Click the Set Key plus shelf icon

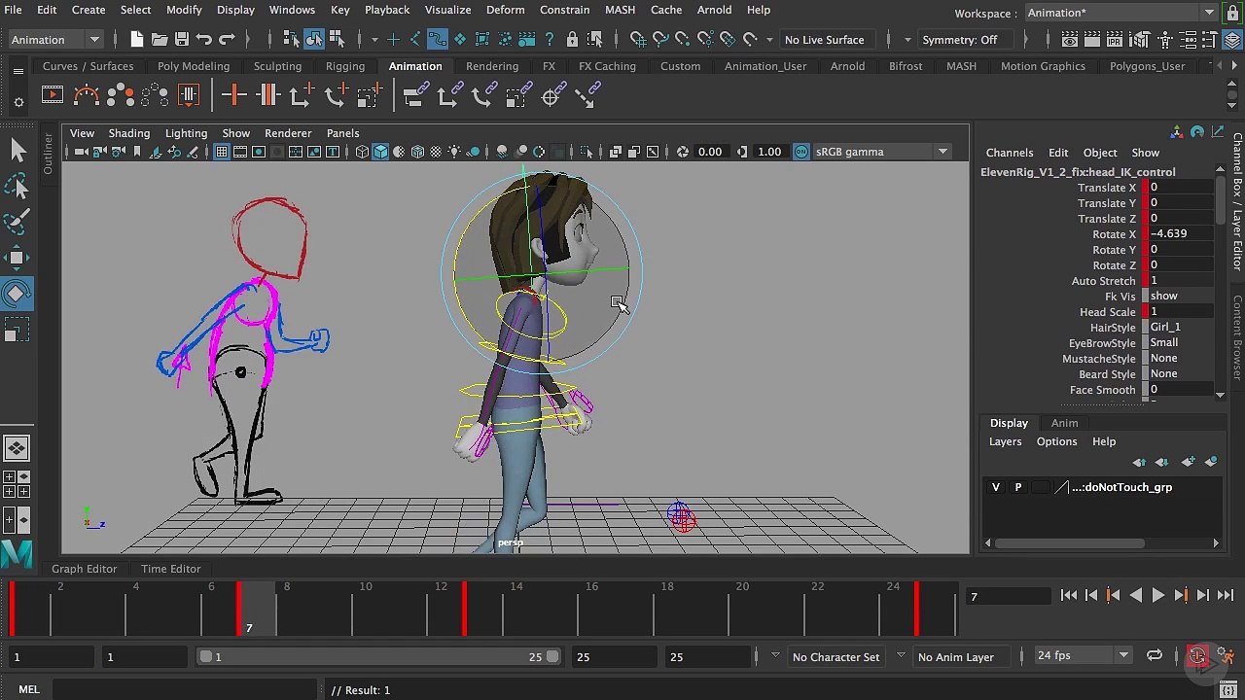[x=233, y=95]
